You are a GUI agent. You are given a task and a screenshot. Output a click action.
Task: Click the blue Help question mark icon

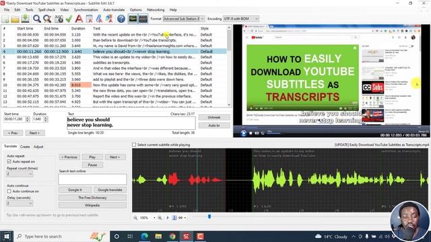pos(121,19)
